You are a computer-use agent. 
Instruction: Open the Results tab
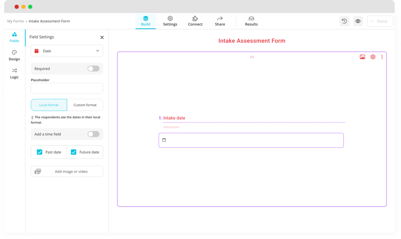(x=251, y=21)
